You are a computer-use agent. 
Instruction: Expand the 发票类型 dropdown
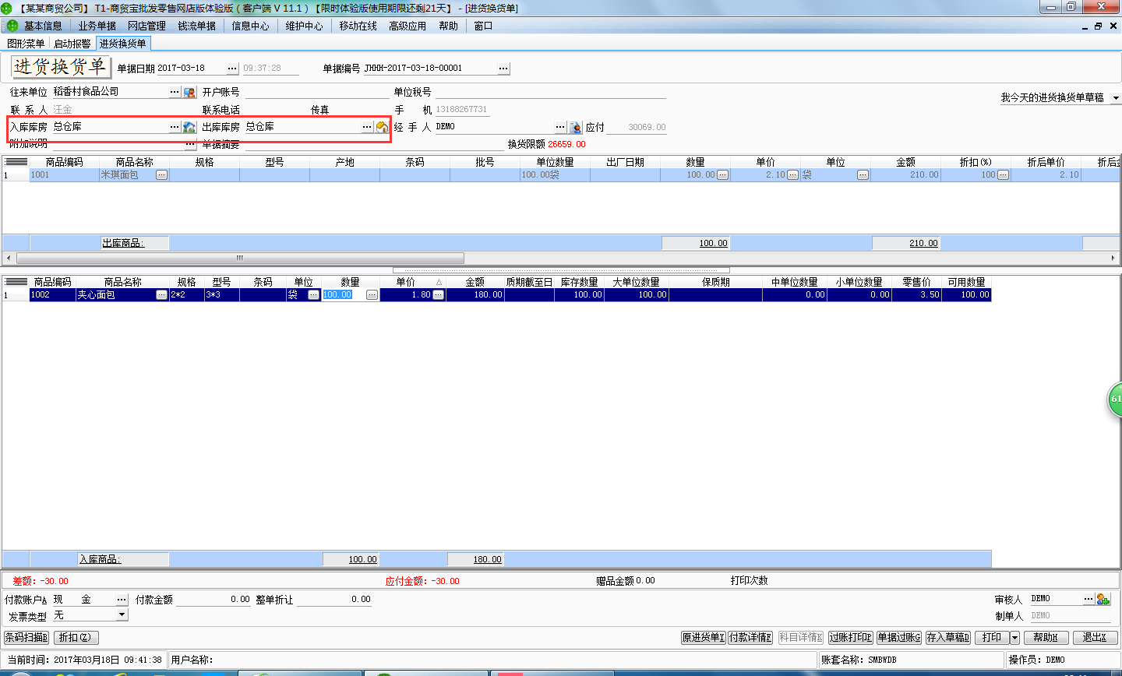click(x=122, y=615)
